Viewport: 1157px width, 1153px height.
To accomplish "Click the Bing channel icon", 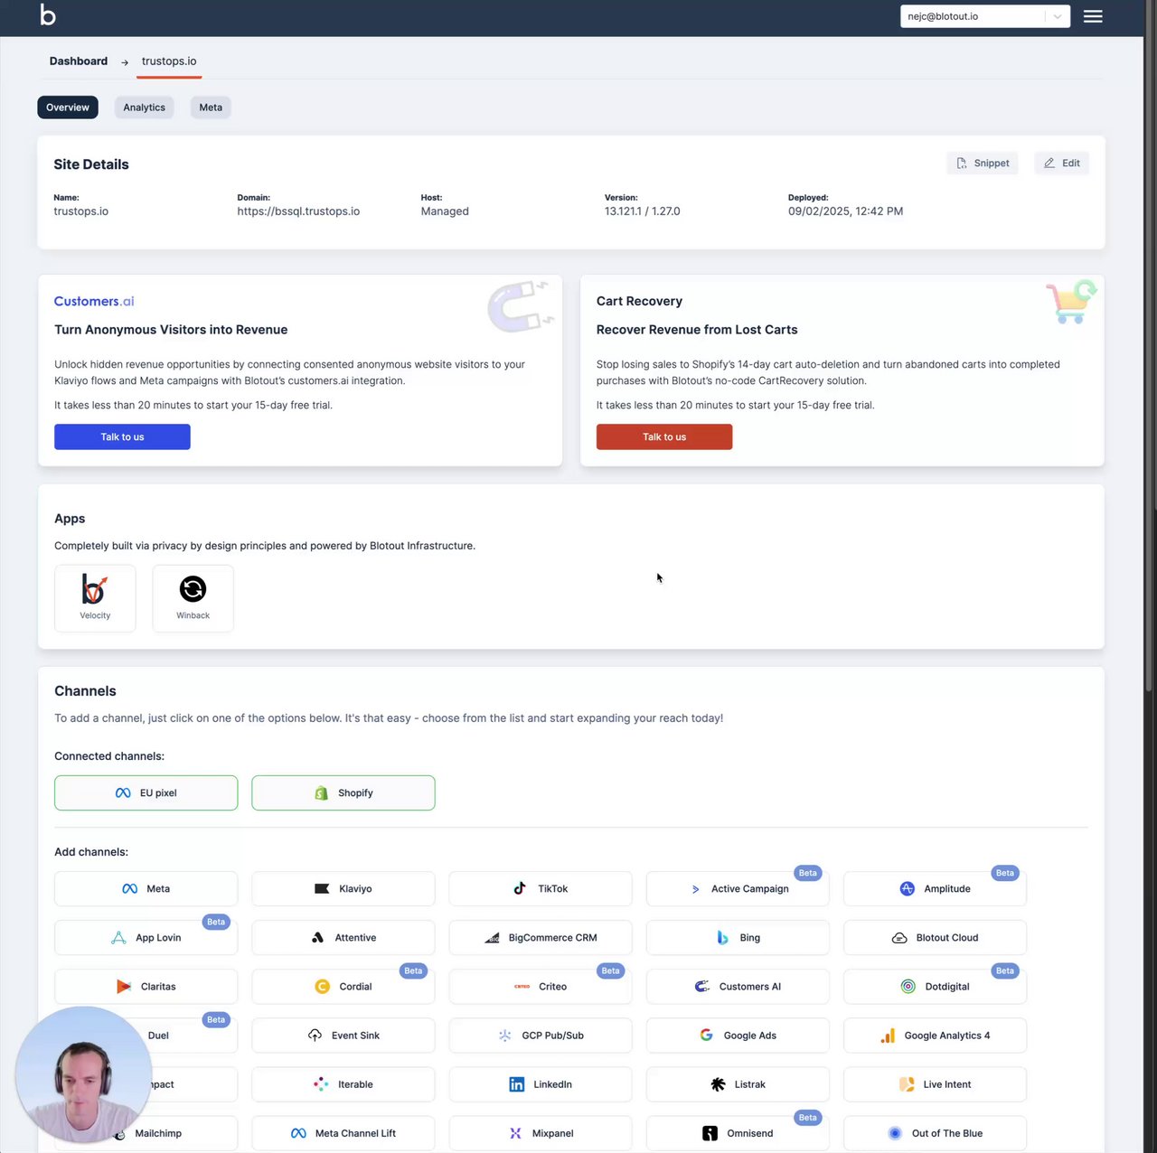I will click(x=722, y=938).
